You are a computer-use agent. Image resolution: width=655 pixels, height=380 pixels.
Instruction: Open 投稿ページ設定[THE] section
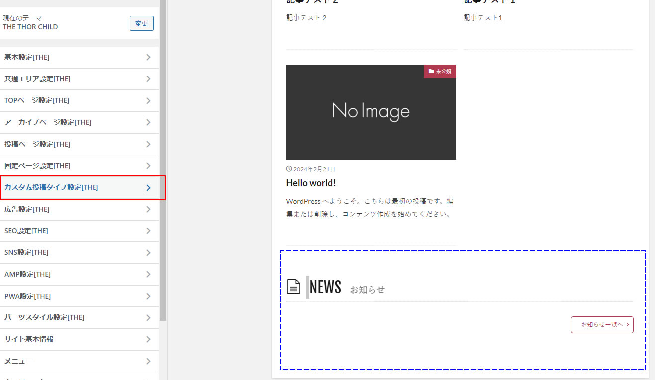(x=80, y=144)
